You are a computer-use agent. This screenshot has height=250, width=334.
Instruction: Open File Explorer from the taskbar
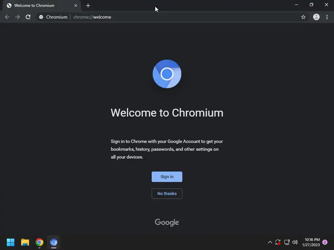pos(25,242)
